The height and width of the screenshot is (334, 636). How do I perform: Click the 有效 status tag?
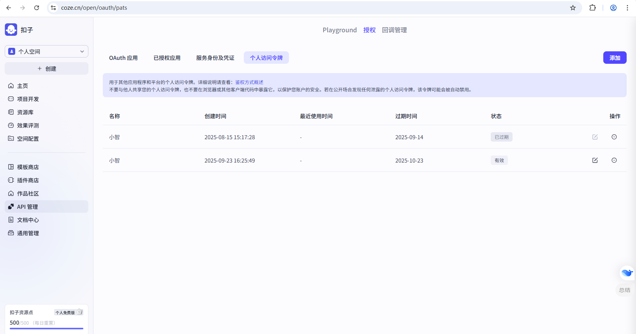(499, 160)
